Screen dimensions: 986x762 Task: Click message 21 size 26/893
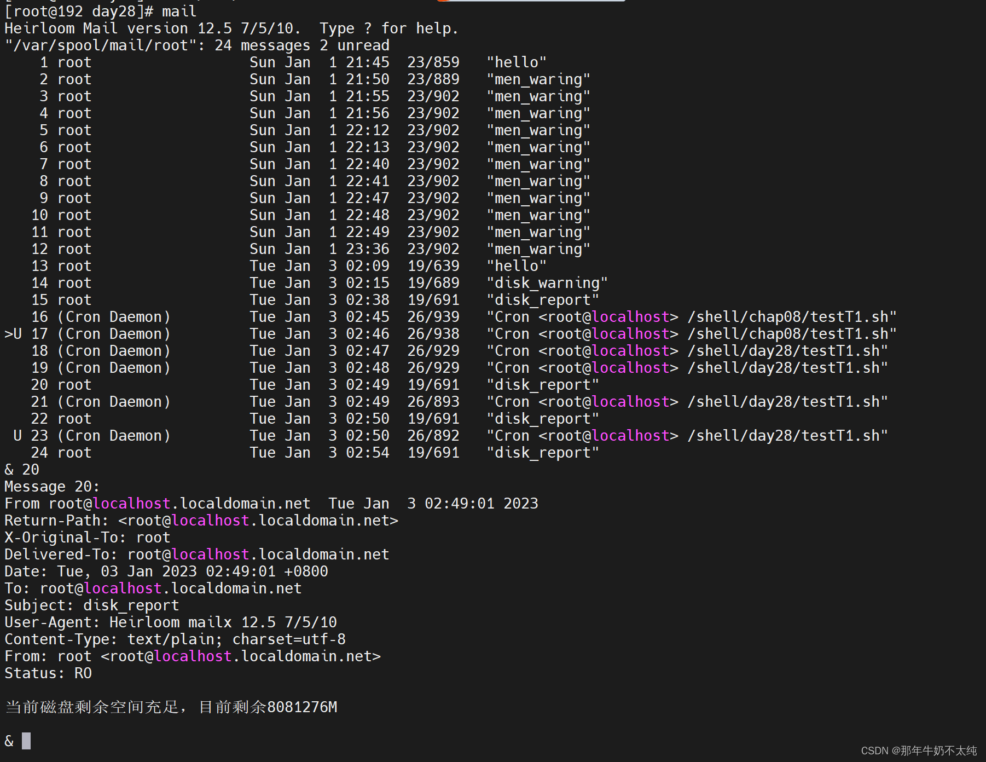[433, 402]
